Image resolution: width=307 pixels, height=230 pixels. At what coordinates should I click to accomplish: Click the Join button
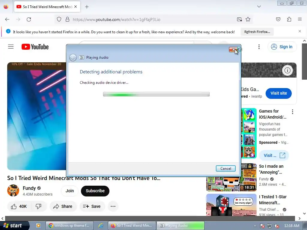[x=70, y=191]
